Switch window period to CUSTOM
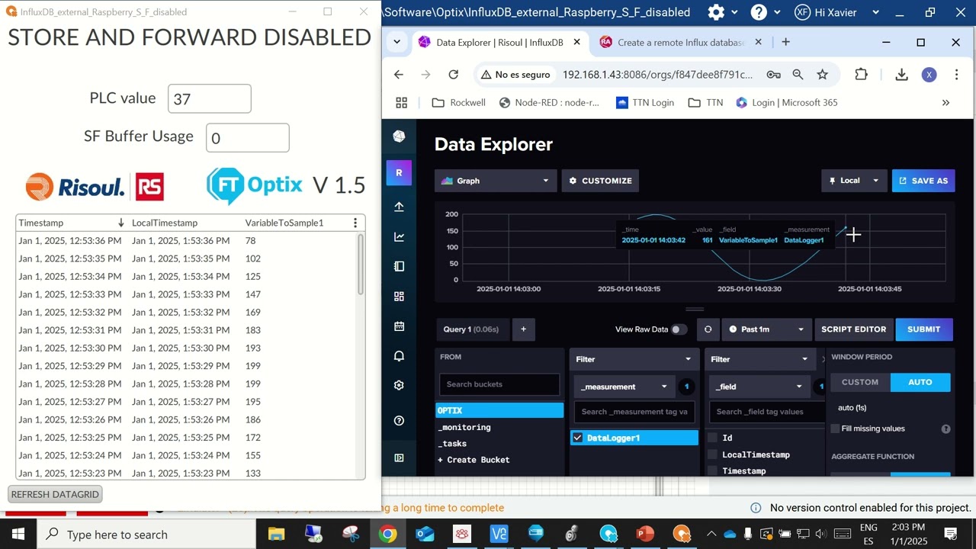 point(859,382)
